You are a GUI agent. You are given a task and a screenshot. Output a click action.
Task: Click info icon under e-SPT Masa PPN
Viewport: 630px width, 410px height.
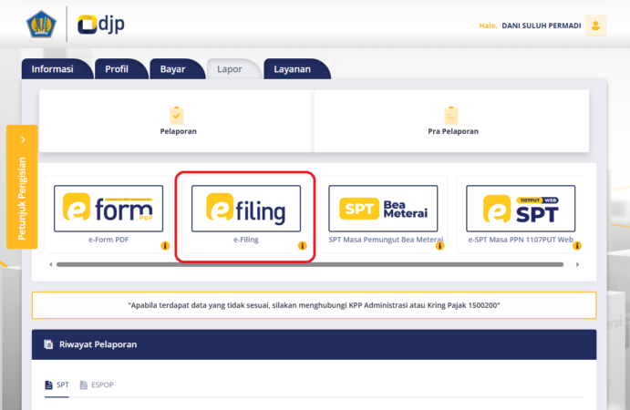coord(577,245)
